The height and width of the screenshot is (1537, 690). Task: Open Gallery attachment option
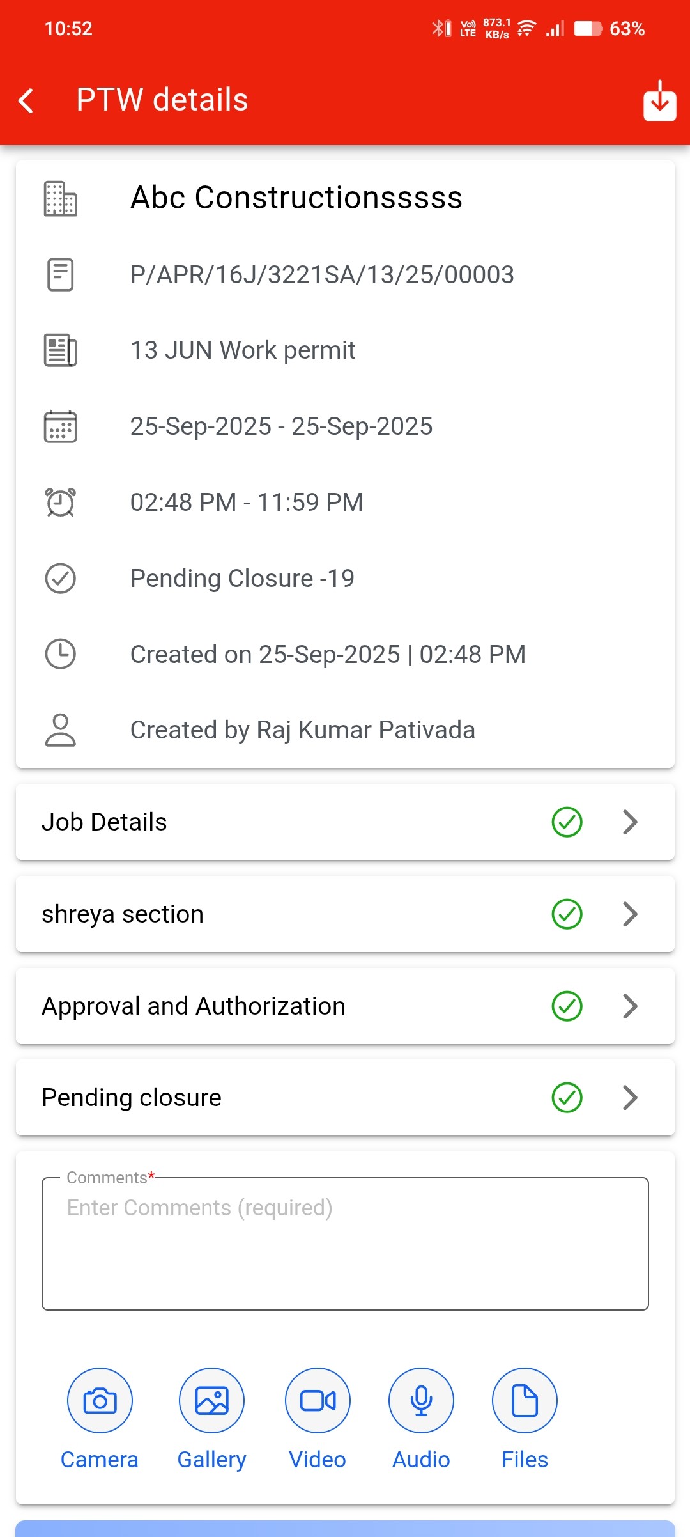[211, 1400]
